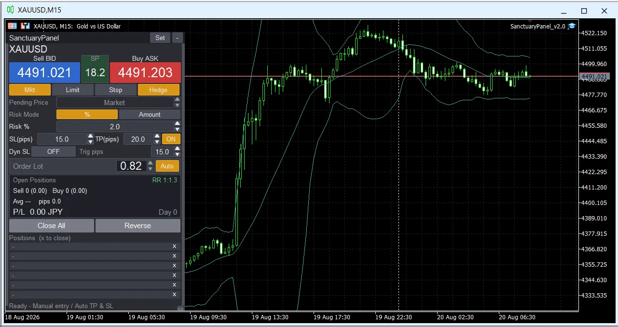Image resolution: width=618 pixels, height=327 pixels.
Task: Click the SanctuaryPanel_v2.0 expert label
Action: pos(537,27)
